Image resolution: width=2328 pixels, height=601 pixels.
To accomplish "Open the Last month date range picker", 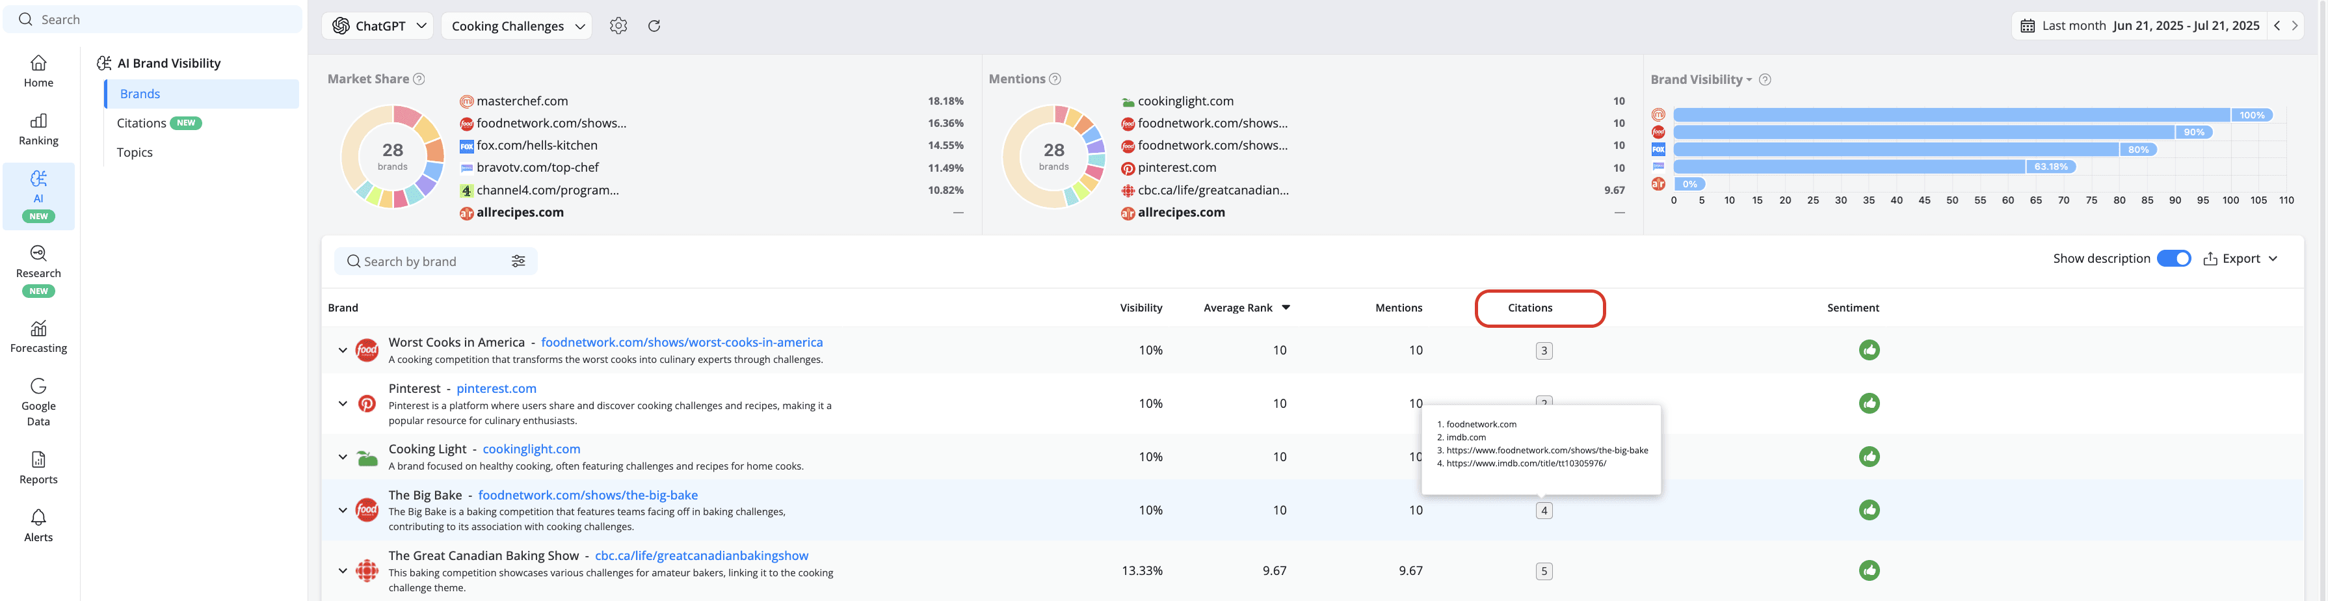I will pyautogui.click(x=2139, y=26).
